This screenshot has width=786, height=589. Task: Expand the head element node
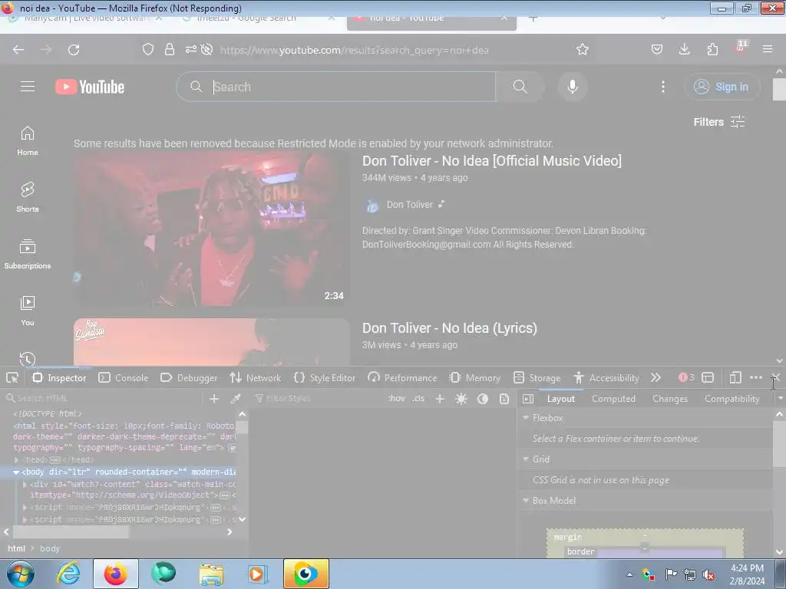click(x=17, y=460)
